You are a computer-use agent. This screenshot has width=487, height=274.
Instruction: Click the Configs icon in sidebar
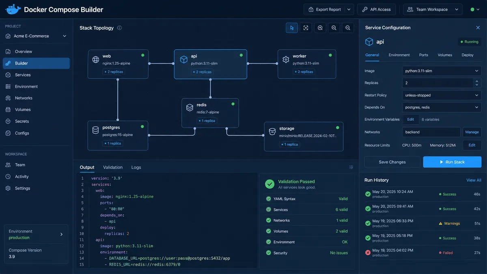8,133
